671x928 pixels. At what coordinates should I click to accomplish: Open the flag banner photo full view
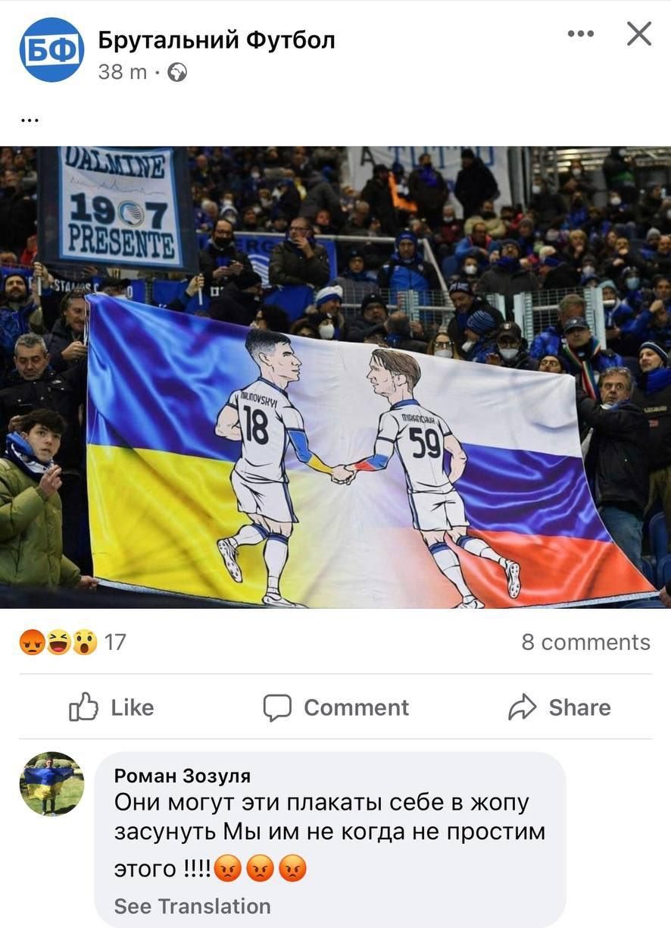(335, 377)
